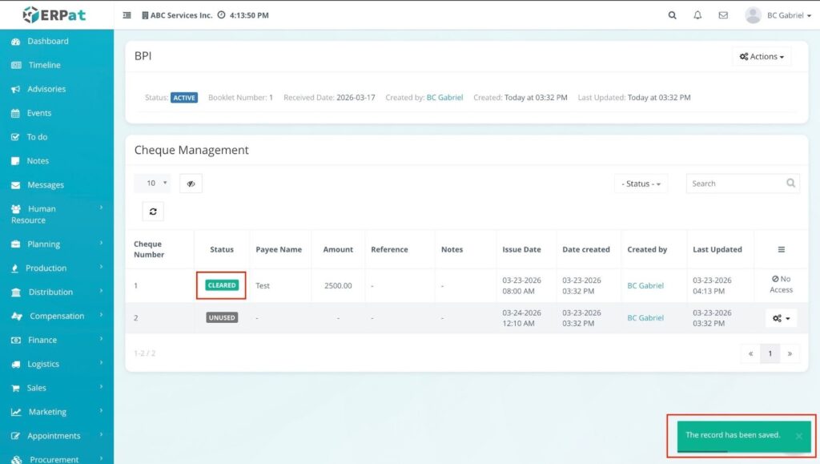The image size is (820, 464).
Task: Open the mail envelope icon in header
Action: click(x=723, y=15)
